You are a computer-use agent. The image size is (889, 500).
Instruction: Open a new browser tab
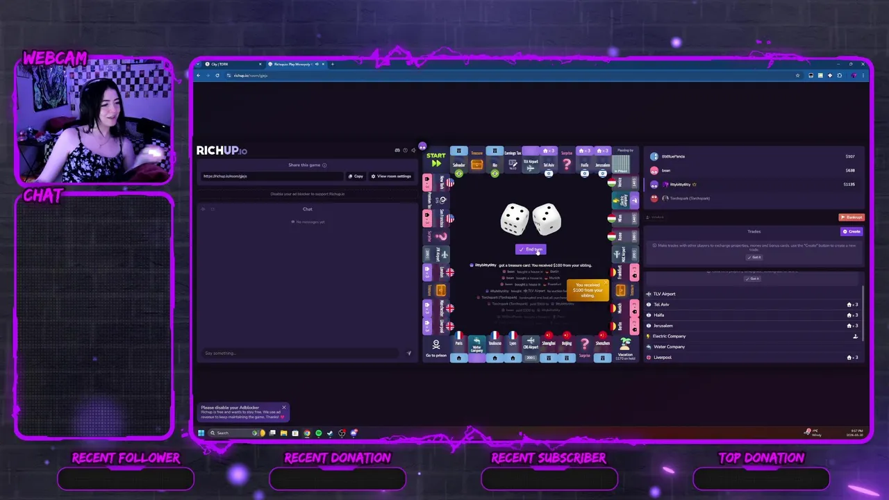click(x=333, y=65)
